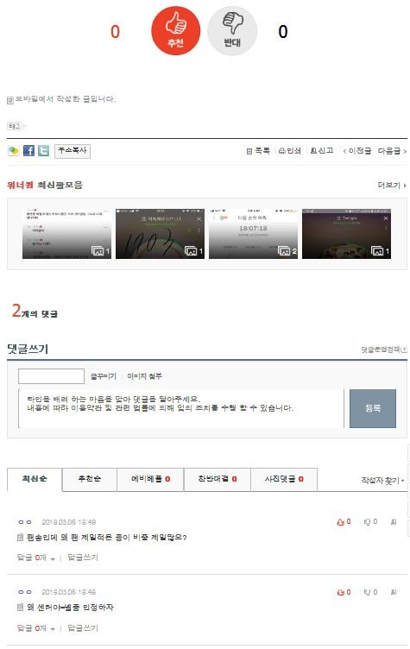Image resolution: width=410 pixels, height=649 pixels.
Task: Select the 사진댓글 tab
Action: 284,479
